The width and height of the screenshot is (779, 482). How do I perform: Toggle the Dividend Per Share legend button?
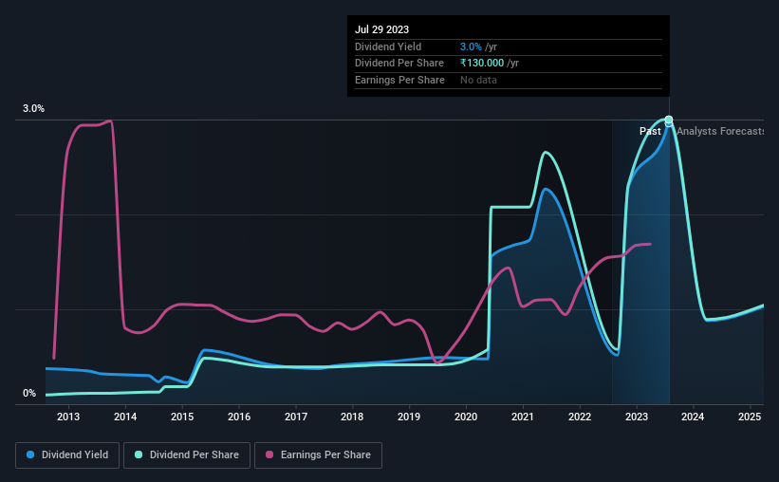click(187, 455)
